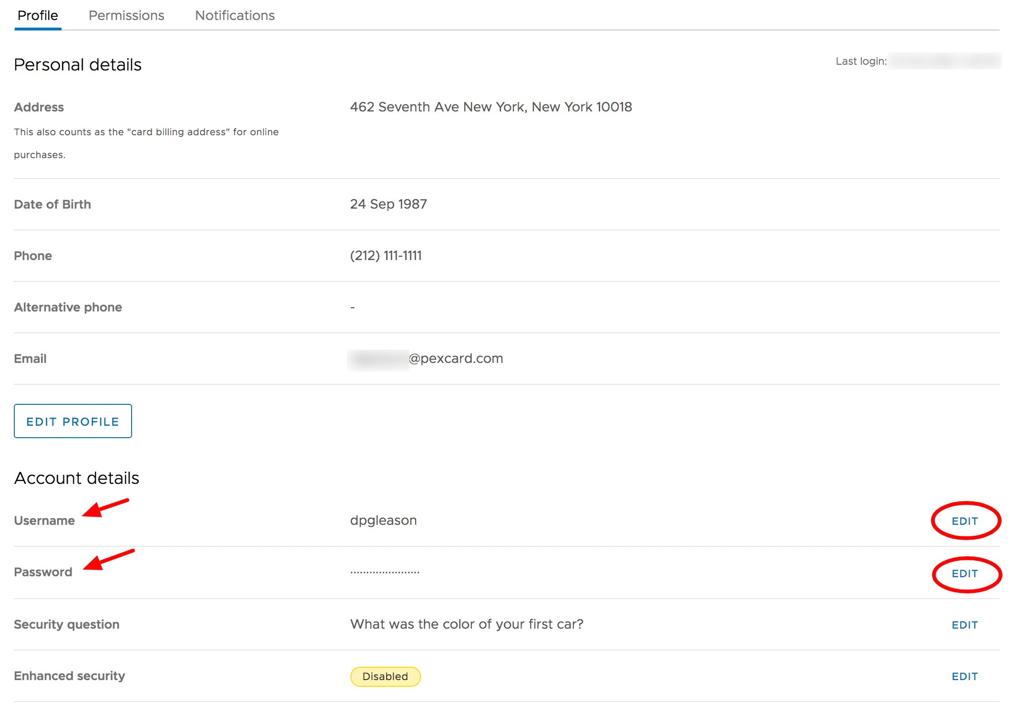Edit the Enhanced security setting
1013x722 pixels.
click(964, 676)
